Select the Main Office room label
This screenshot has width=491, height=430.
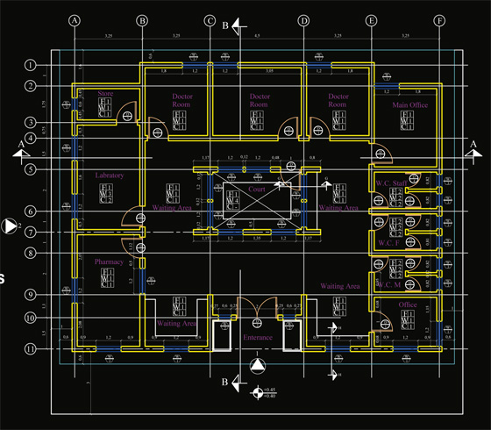point(410,105)
